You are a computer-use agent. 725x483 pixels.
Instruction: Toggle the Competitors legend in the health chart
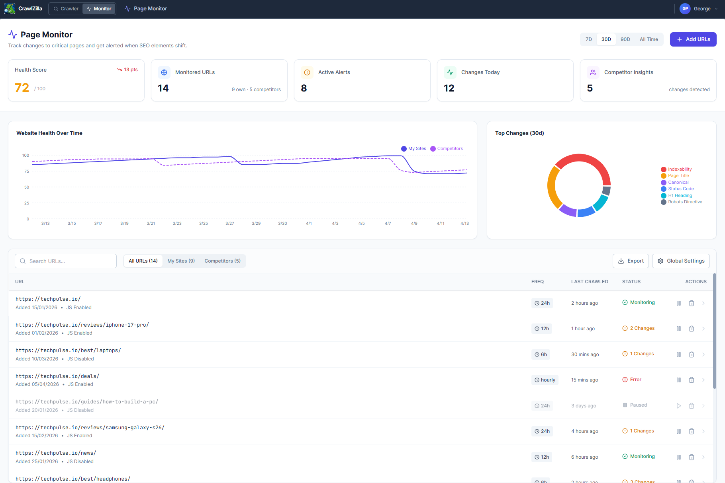point(446,148)
